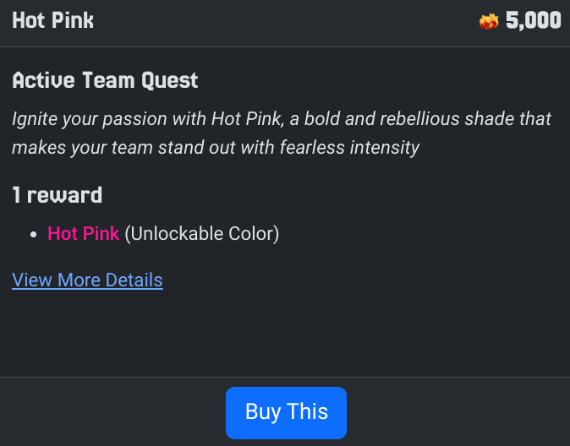Open the View More Details link
Screen dimensions: 570x446
point(87,280)
